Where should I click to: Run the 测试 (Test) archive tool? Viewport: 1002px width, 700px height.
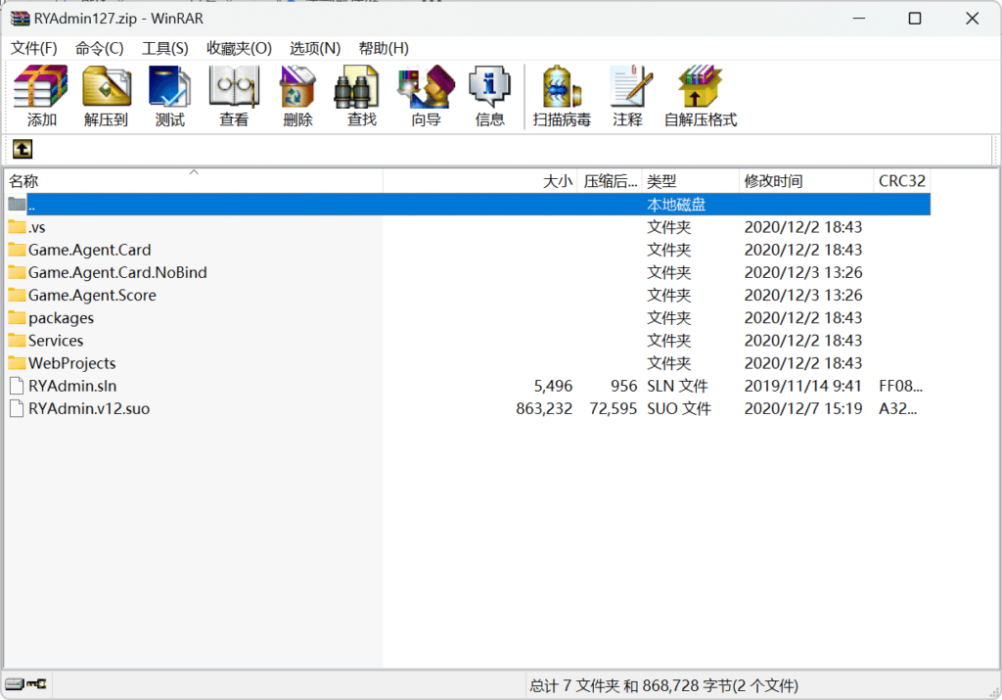click(169, 96)
